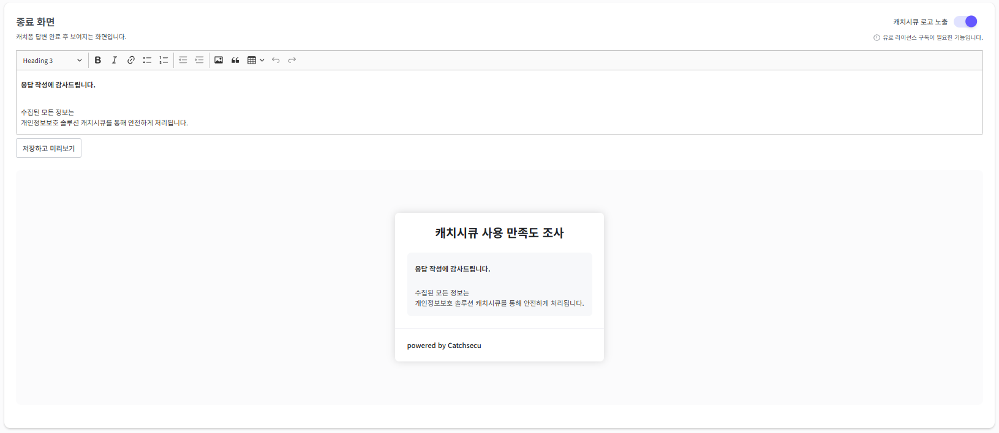Undo the last edit
Viewport: 999px width, 433px height.
click(x=276, y=60)
